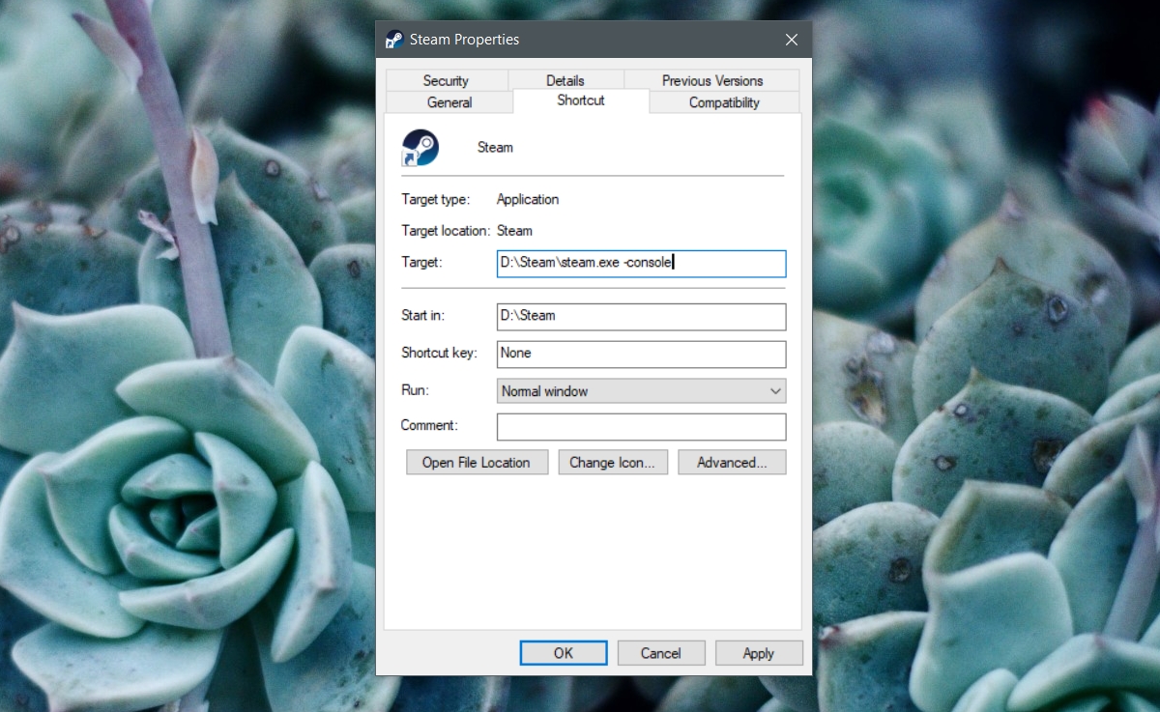Open the Advanced shortcut options

click(x=732, y=463)
